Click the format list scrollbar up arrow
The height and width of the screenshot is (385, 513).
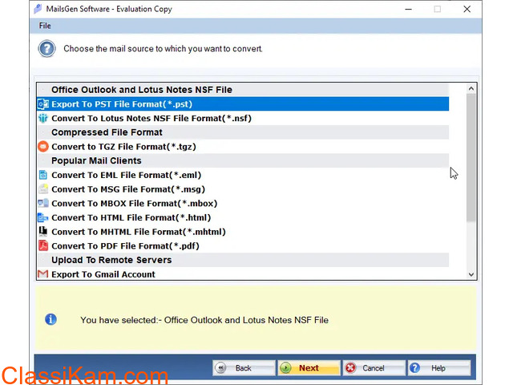471,88
